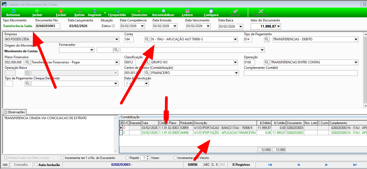Select the debit row W3 EXPORTACAO - BANCO ITAU

(x=243, y=128)
